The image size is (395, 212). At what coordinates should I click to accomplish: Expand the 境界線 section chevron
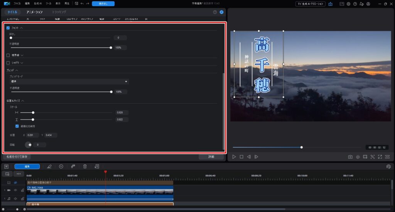[22, 55]
